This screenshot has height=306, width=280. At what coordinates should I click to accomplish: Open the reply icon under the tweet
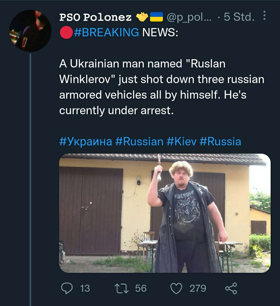(67, 288)
